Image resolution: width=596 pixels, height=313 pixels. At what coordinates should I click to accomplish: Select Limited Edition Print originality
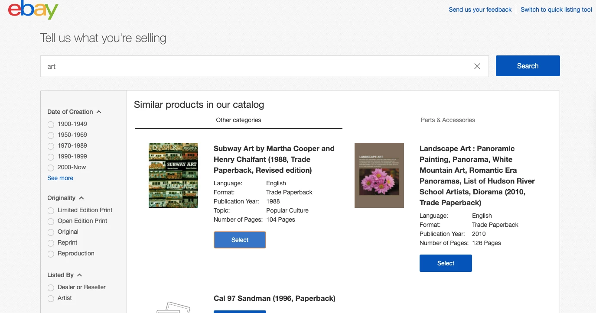tap(51, 210)
